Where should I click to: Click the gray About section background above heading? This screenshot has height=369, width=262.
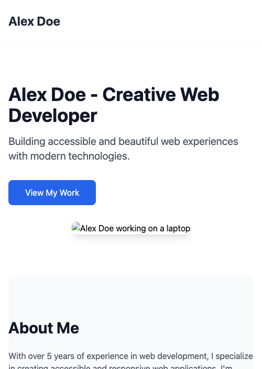click(x=131, y=297)
